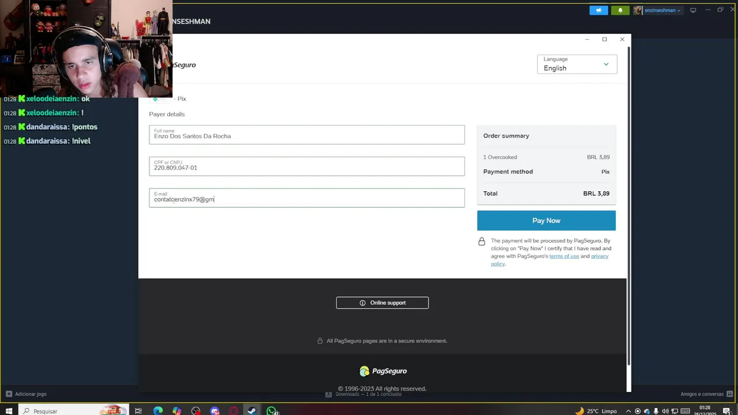Open Opera browser from the taskbar

pos(234,411)
